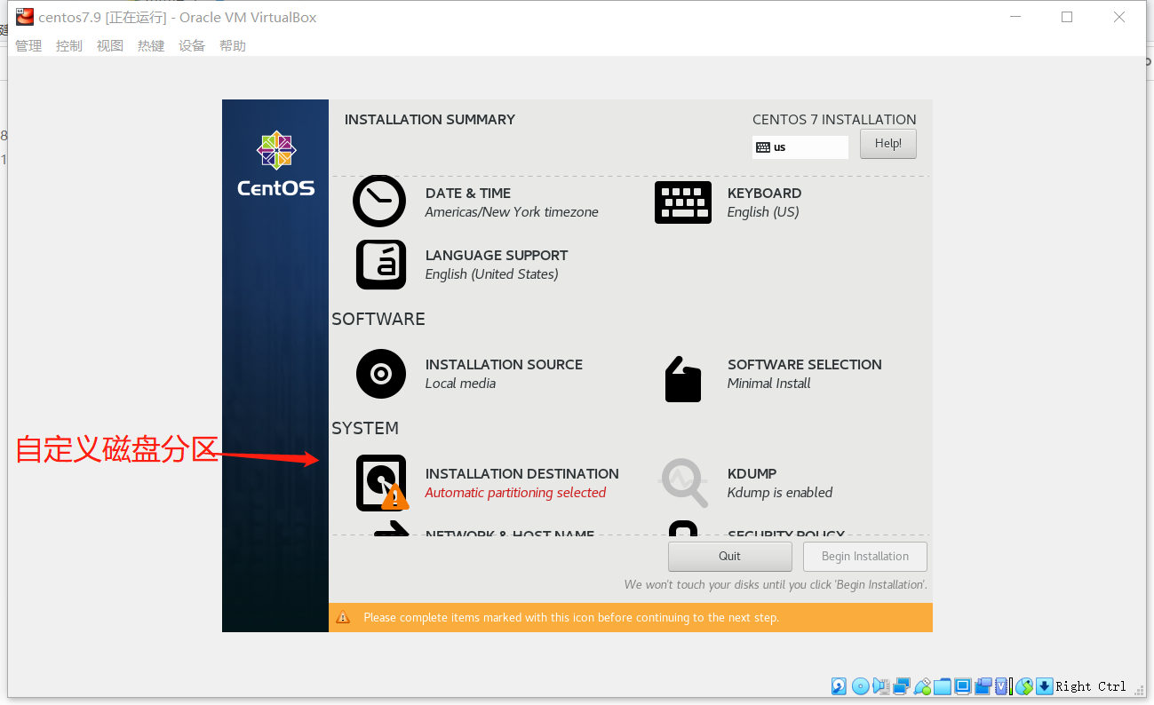Click the CentOS logo in the sidebar
This screenshot has height=705, width=1154.
coord(275,164)
